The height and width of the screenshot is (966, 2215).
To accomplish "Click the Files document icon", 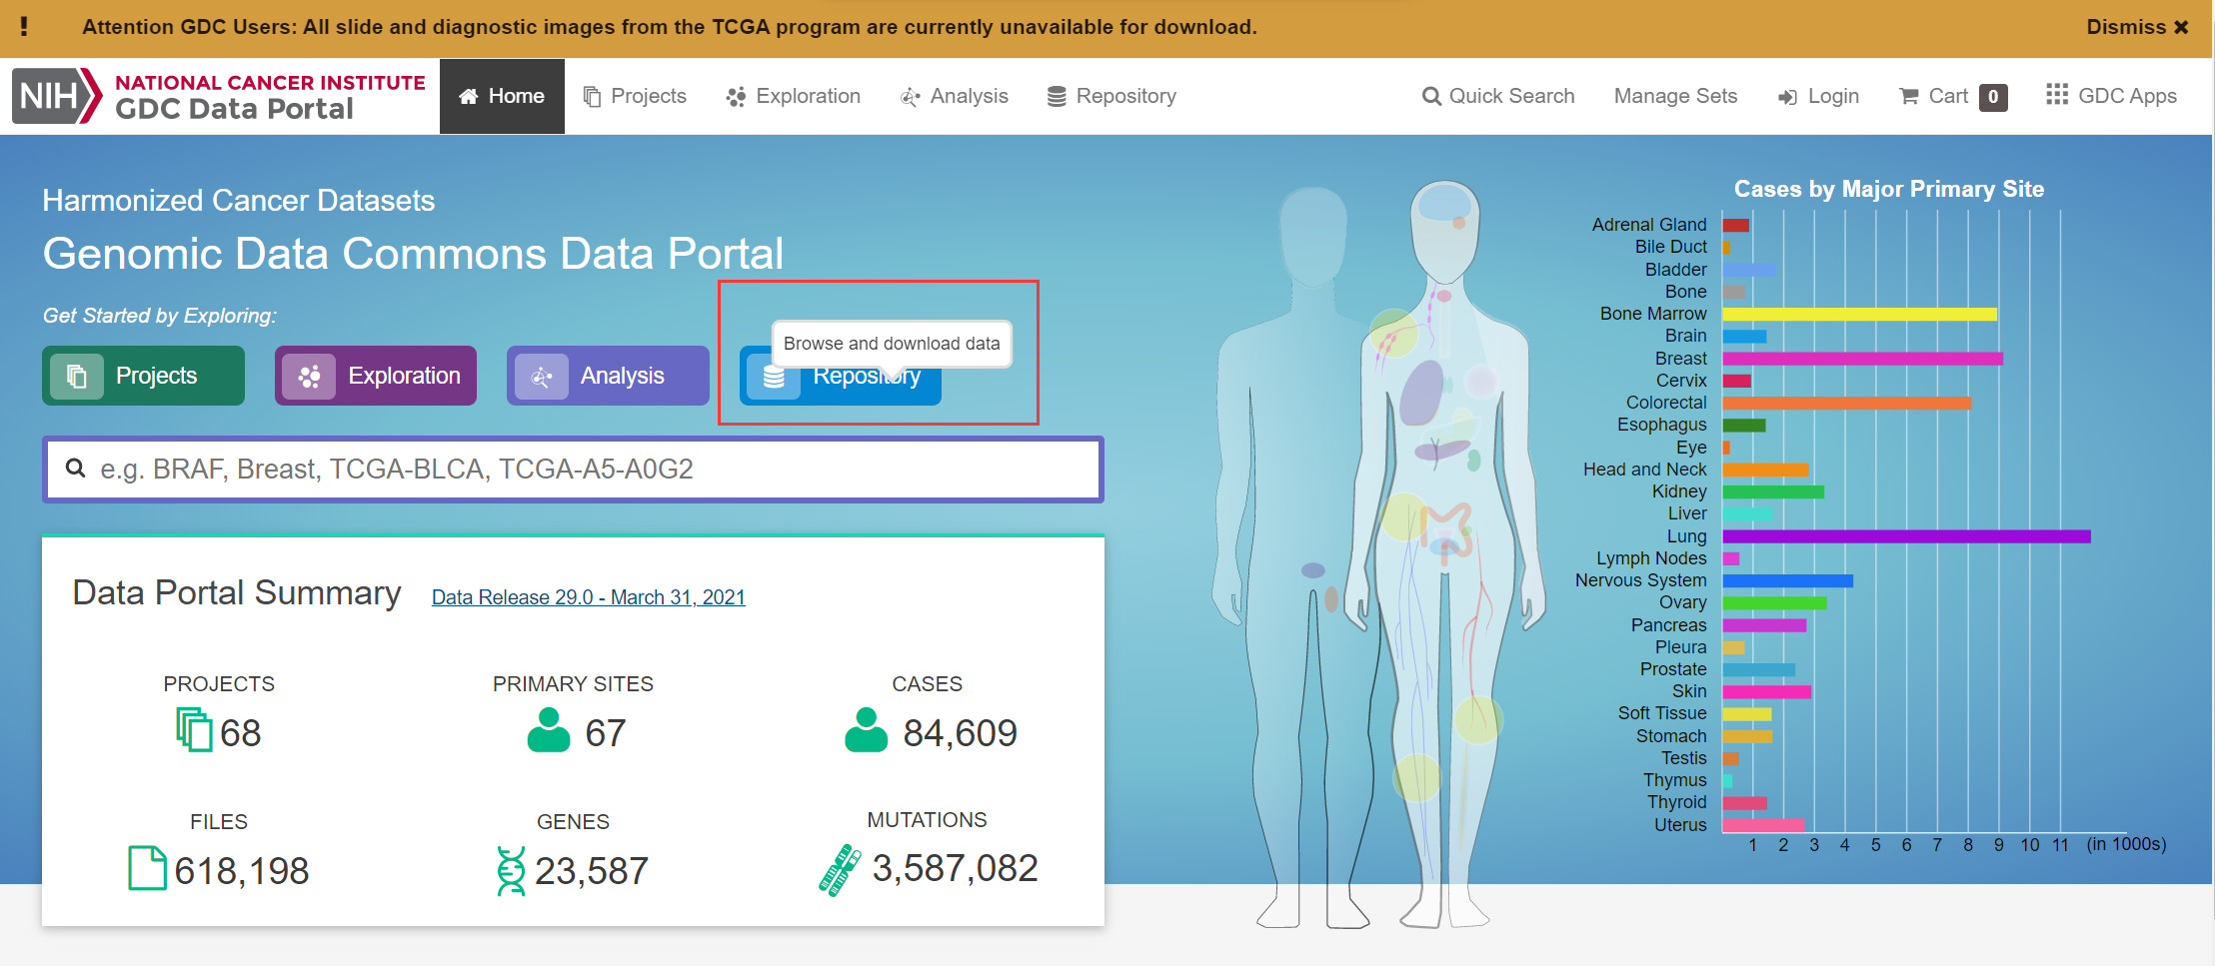I will 148,867.
